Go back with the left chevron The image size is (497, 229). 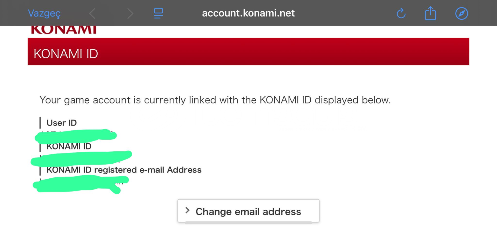pos(92,13)
